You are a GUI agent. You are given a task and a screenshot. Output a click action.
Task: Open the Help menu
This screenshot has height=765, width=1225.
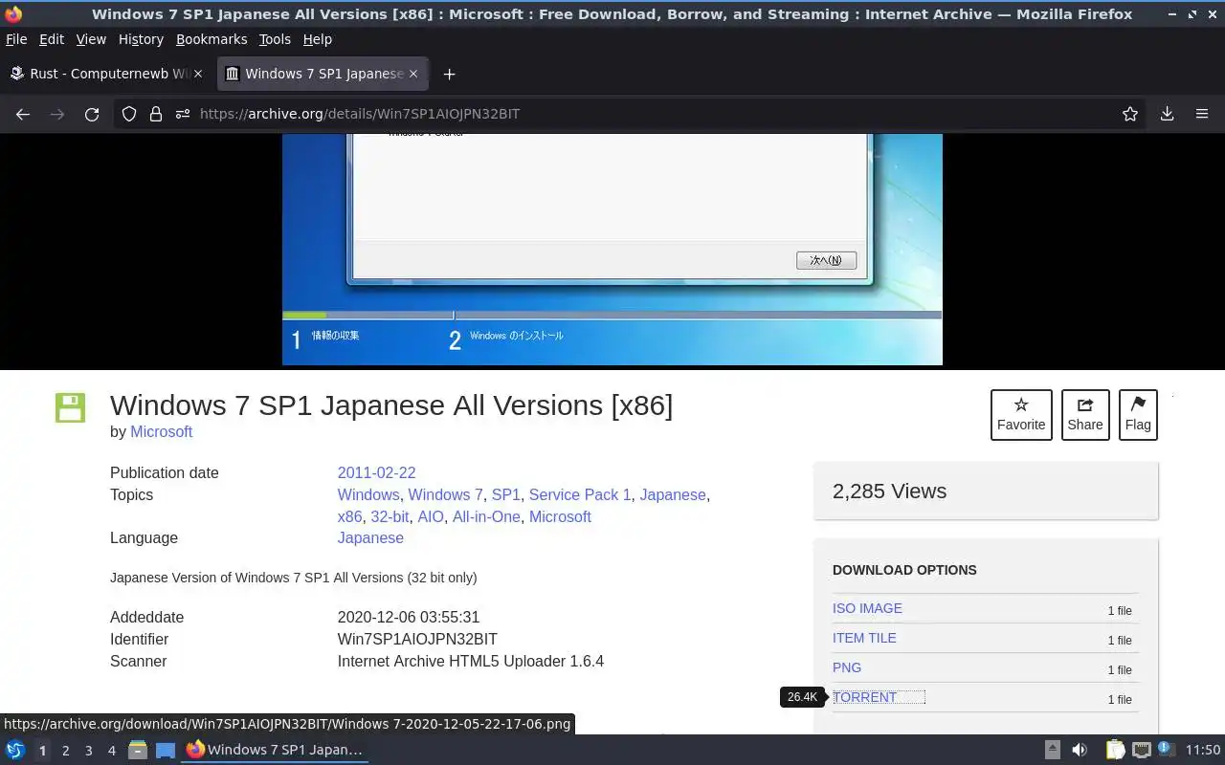tap(317, 39)
